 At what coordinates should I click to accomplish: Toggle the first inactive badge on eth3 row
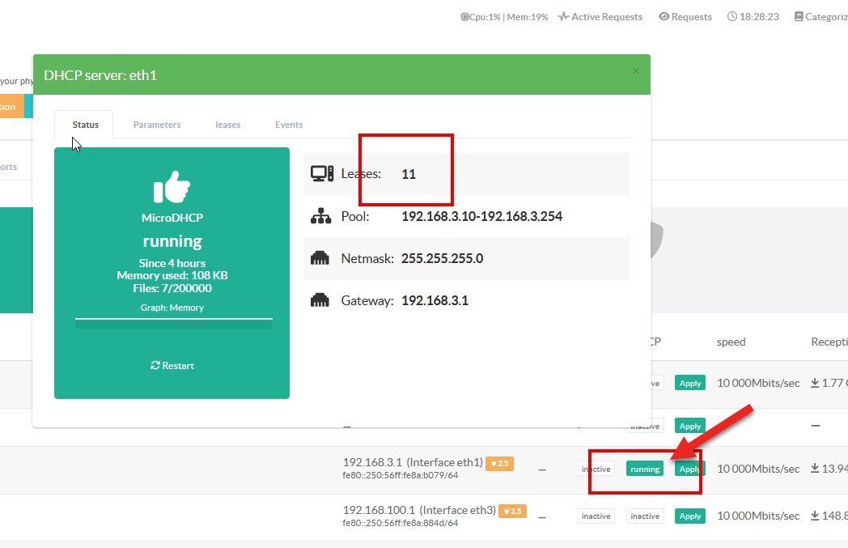point(596,516)
